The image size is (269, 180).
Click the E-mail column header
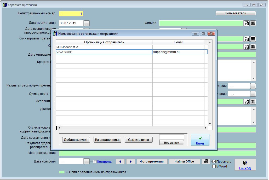pyautogui.click(x=179, y=42)
